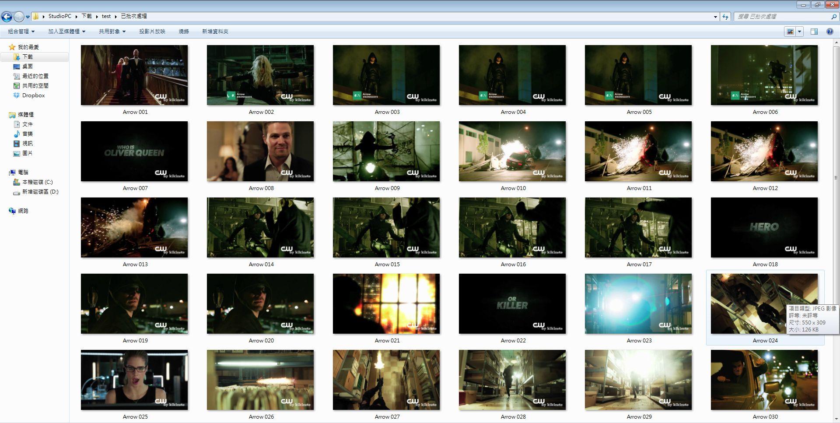Select 網路 network in sidebar
The height and width of the screenshot is (423, 840).
click(23, 211)
